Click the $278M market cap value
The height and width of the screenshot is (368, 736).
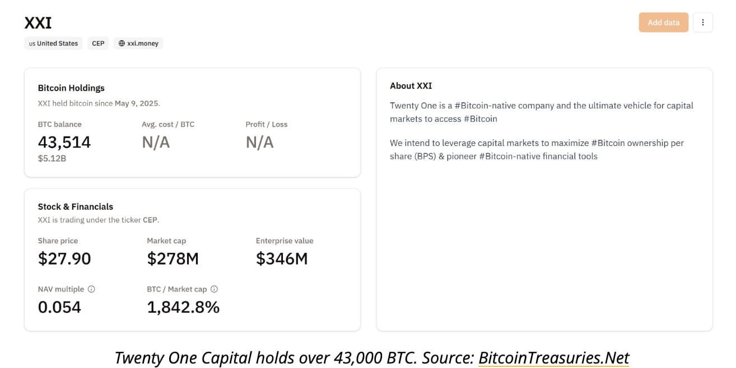tap(173, 258)
